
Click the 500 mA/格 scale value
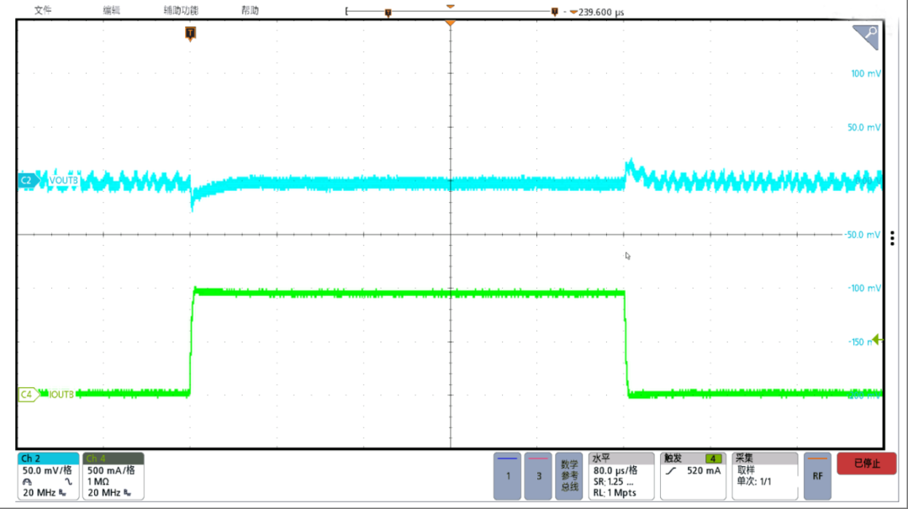[111, 470]
